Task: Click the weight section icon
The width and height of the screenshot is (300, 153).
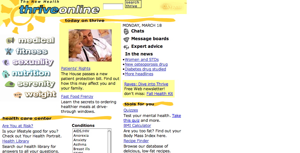Action: coord(18,95)
